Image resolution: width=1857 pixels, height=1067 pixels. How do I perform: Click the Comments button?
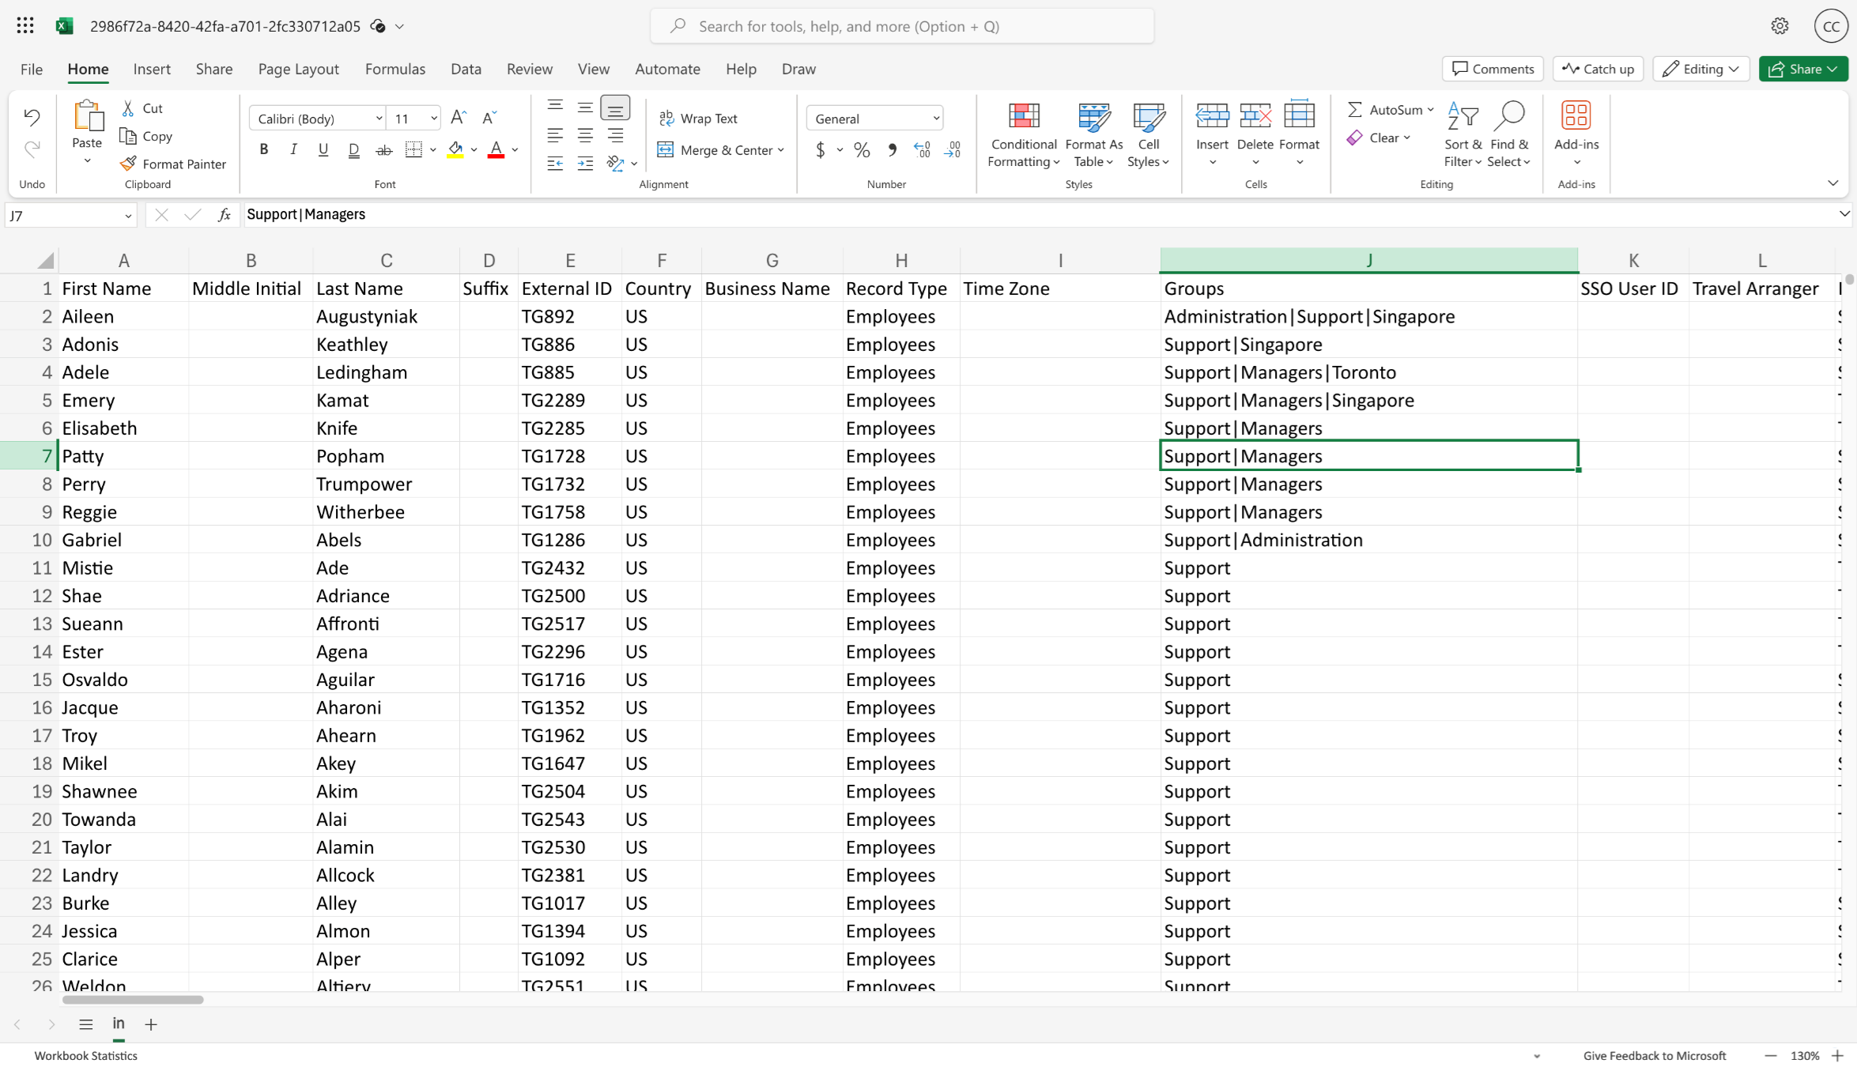point(1493,69)
